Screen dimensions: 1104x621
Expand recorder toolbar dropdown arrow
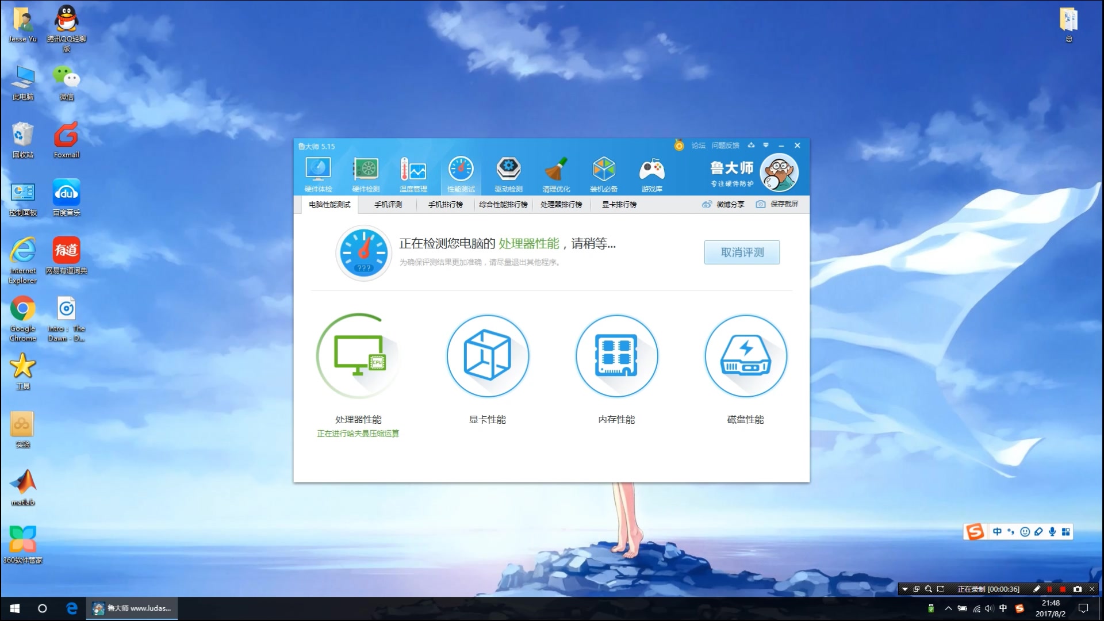904,589
